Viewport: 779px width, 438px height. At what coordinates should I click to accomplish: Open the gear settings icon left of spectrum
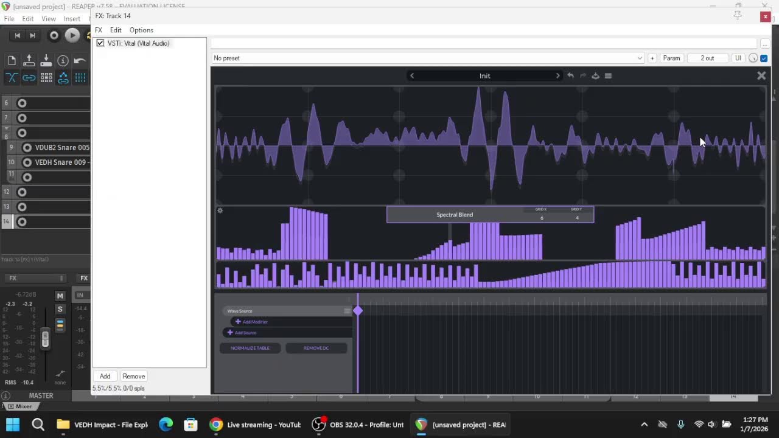click(x=220, y=210)
